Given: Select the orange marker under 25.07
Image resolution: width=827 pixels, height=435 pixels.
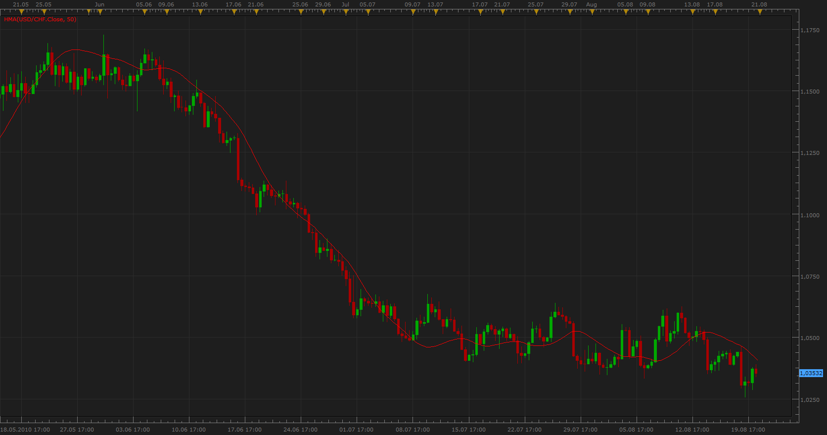Looking at the screenshot, I should point(536,12).
